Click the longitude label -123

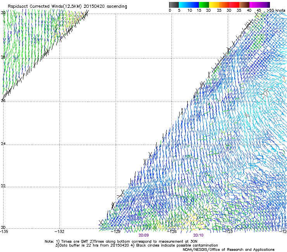click(228, 231)
